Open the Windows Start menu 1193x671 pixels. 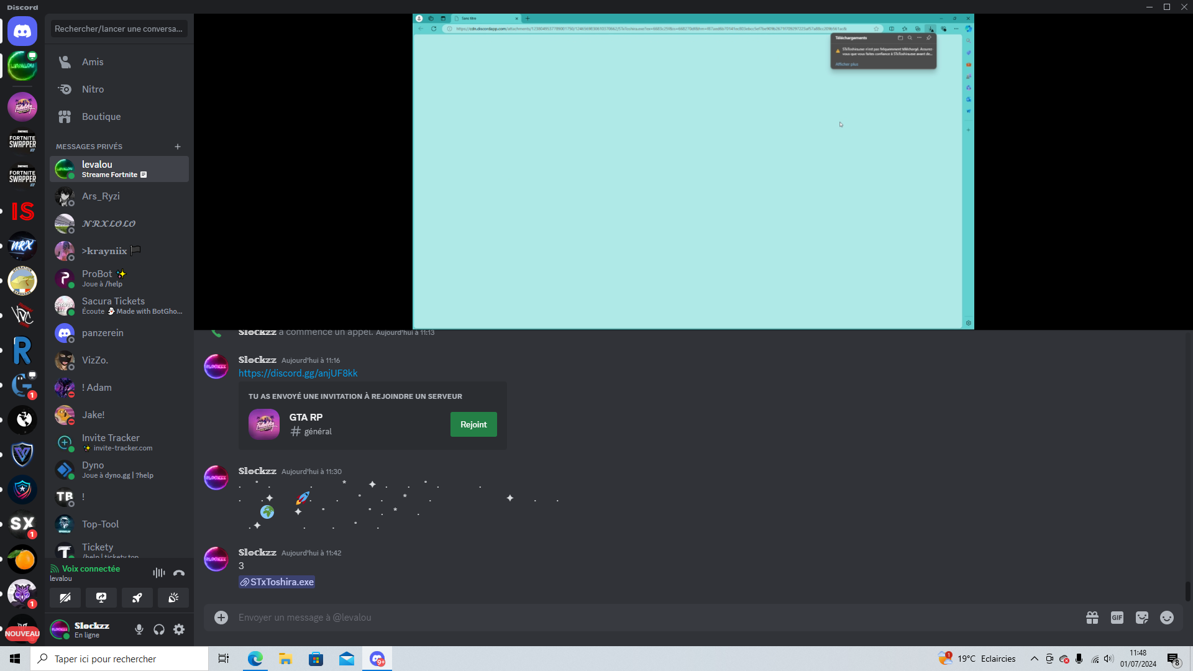(x=15, y=659)
